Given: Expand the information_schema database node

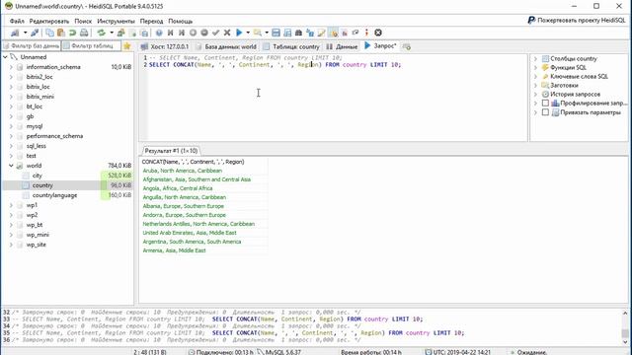Looking at the screenshot, I should tap(11, 67).
